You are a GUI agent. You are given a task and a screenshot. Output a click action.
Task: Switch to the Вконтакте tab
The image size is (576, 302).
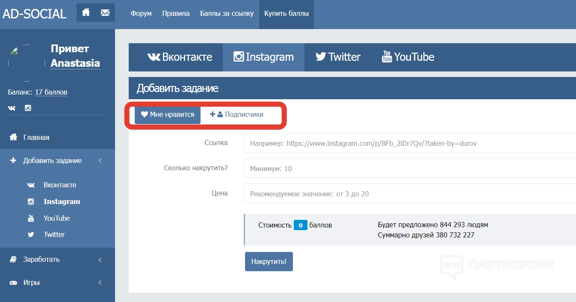coord(180,57)
